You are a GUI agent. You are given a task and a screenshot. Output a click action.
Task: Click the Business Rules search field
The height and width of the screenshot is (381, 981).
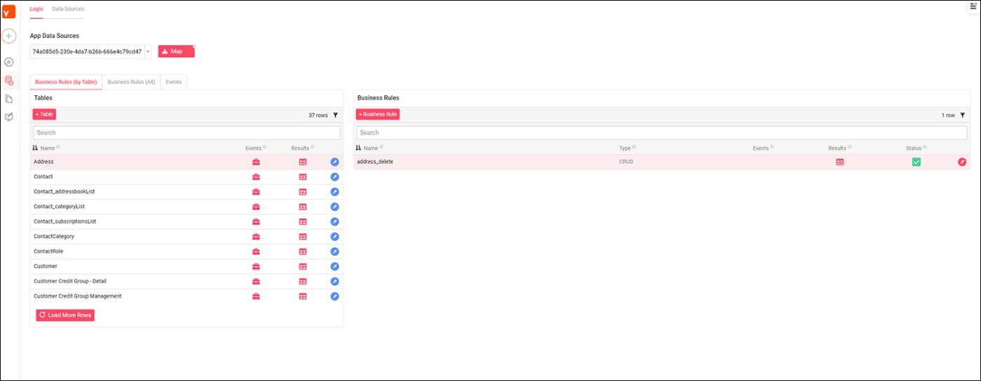click(x=662, y=132)
